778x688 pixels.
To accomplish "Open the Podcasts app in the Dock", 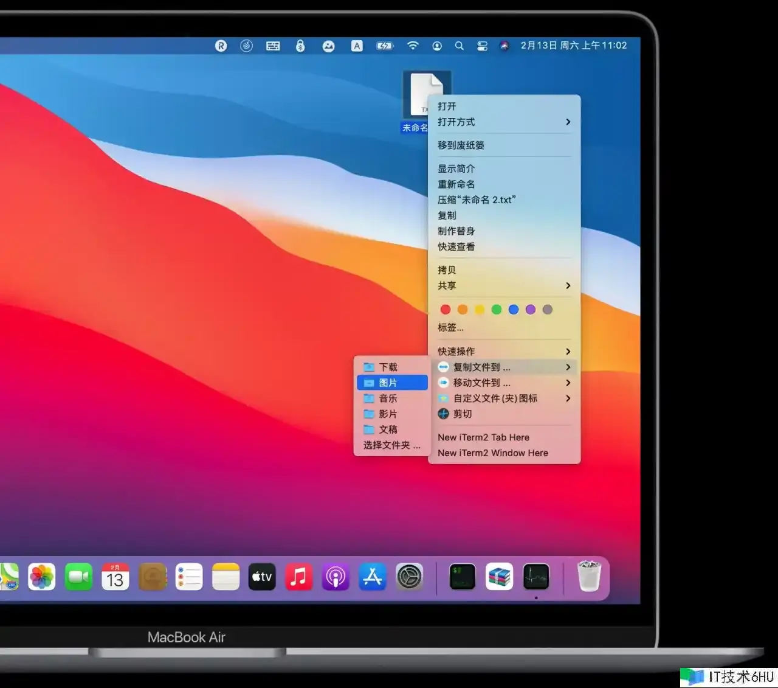I will point(336,577).
